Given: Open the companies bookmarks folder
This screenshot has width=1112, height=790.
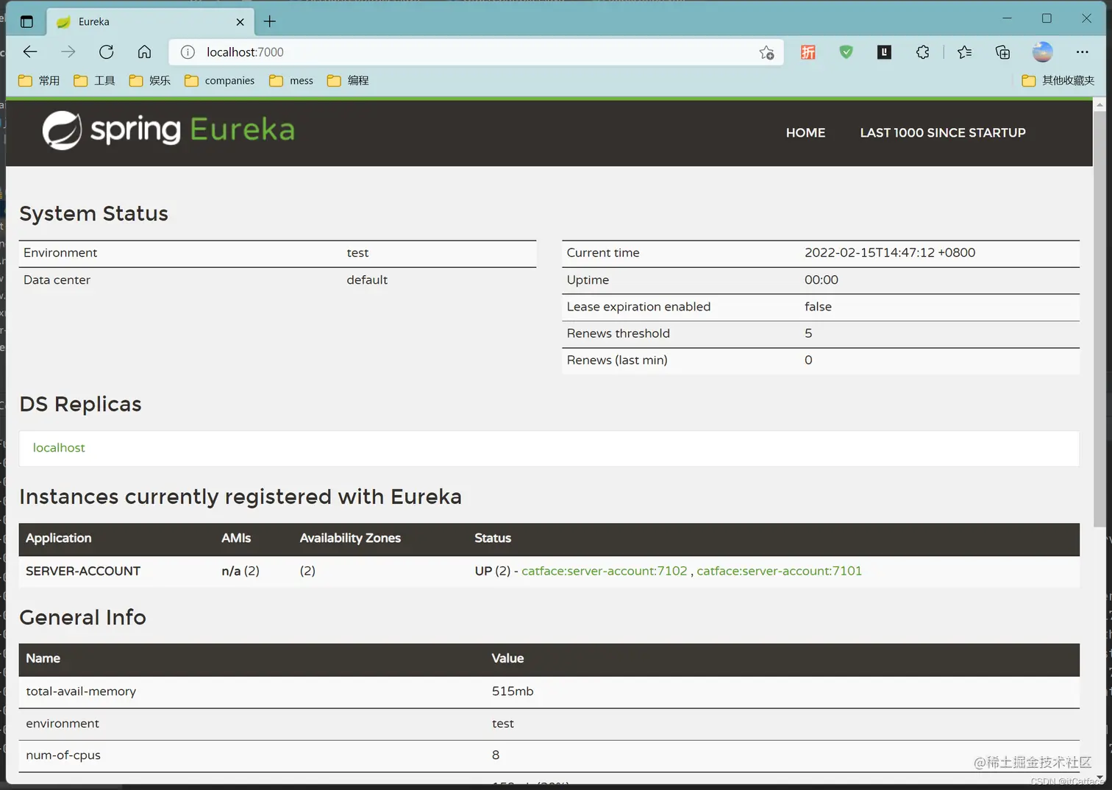Looking at the screenshot, I should 220,80.
